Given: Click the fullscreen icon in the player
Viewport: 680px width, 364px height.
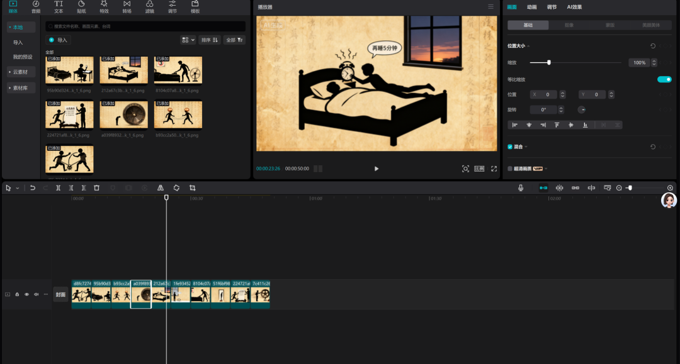Looking at the screenshot, I should [x=494, y=168].
